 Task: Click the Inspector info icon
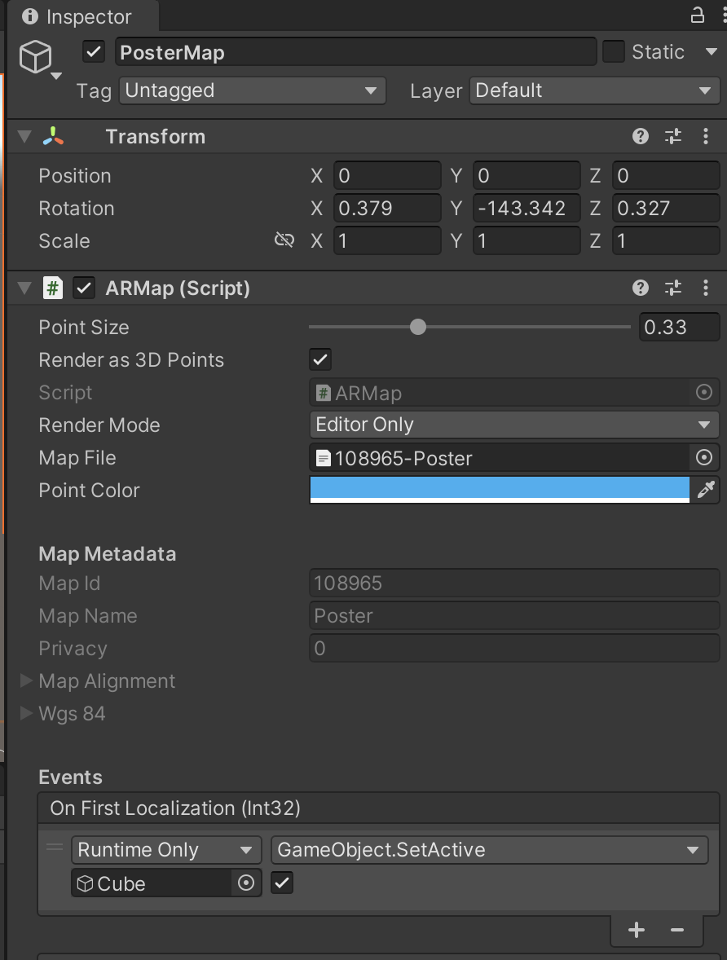click(29, 16)
